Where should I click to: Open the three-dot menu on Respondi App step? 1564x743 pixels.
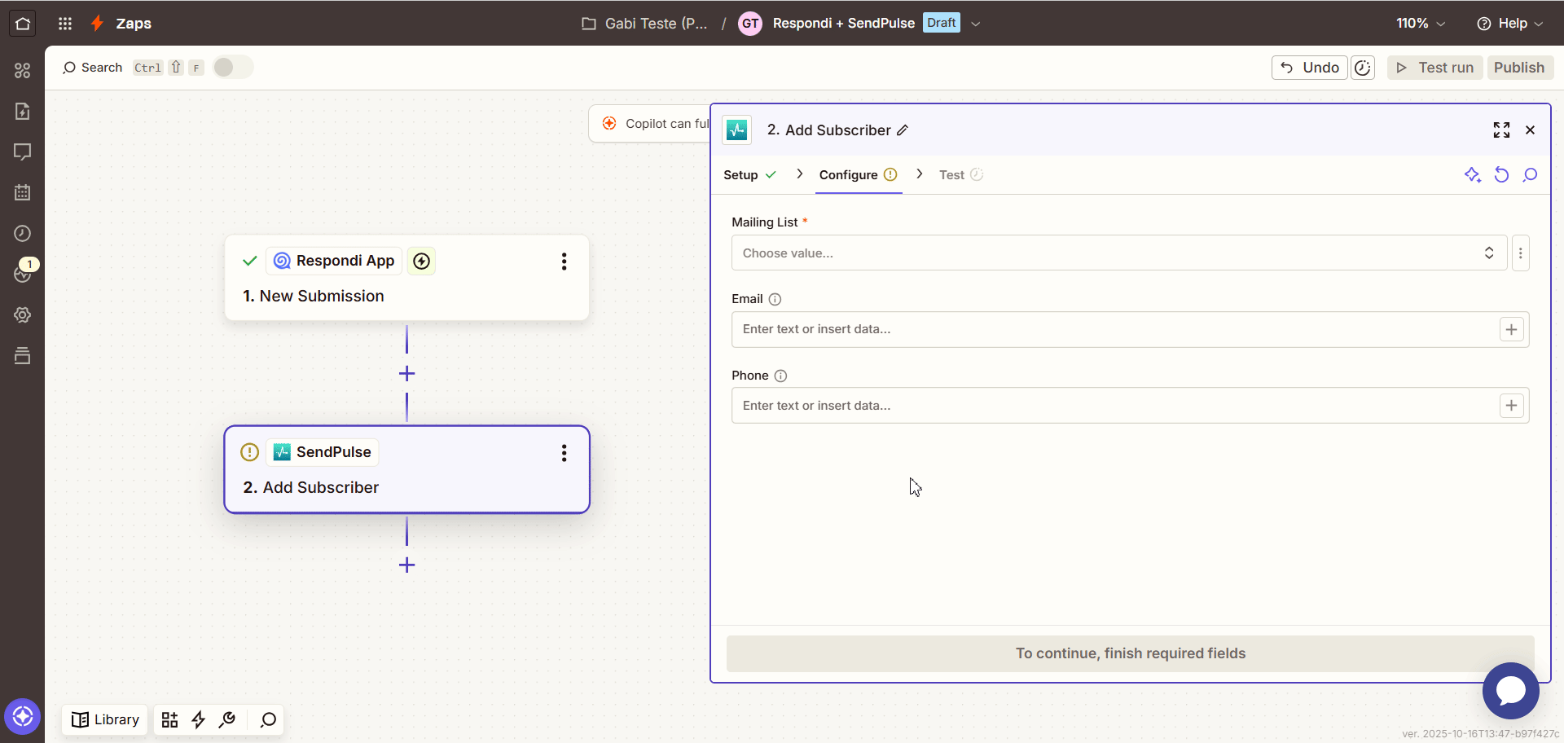coord(564,262)
